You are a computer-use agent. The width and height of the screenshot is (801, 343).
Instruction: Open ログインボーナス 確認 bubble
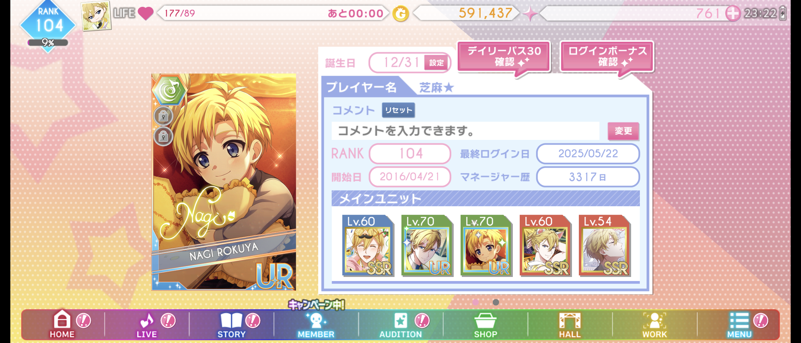607,56
